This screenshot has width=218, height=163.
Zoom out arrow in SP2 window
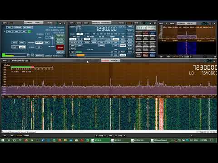(183, 57)
